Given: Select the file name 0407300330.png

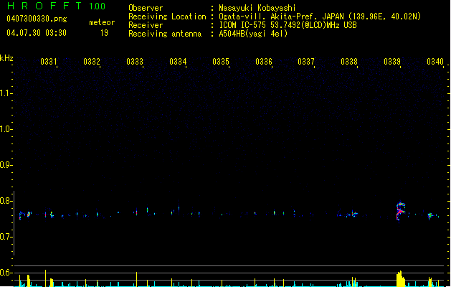Looking at the screenshot, I should [x=37, y=19].
